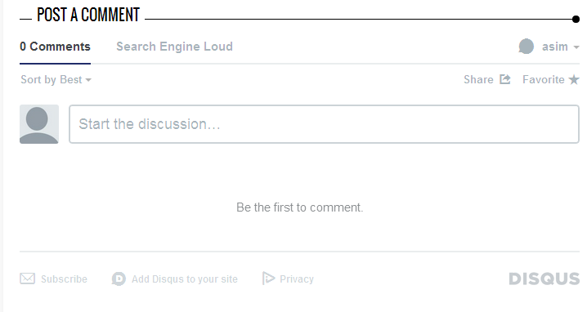
Task: Open the DISQUS logo link
Action: click(x=544, y=279)
